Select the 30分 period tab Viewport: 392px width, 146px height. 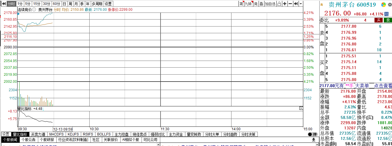tap(47, 4)
